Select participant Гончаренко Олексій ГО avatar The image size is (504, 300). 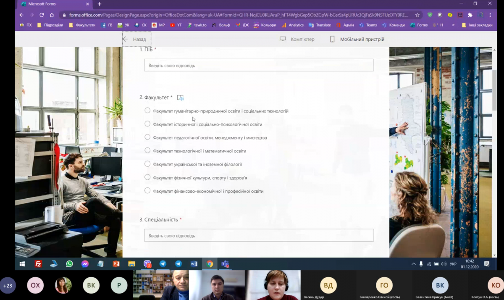tap(384, 286)
